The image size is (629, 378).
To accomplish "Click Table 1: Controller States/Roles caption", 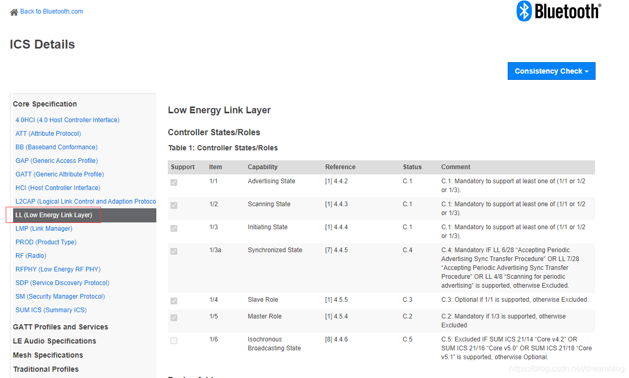I will tap(223, 148).
